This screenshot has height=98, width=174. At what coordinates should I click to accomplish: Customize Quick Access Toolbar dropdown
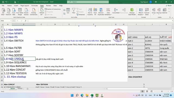point(18,2)
